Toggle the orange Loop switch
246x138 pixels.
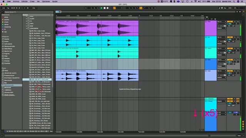tap(141, 8)
